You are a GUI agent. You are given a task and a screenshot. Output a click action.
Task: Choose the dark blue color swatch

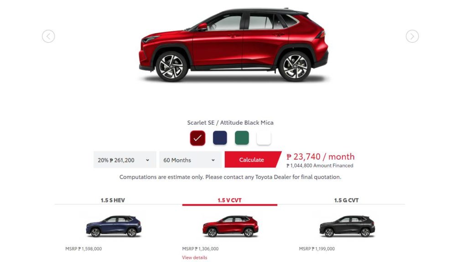220,138
